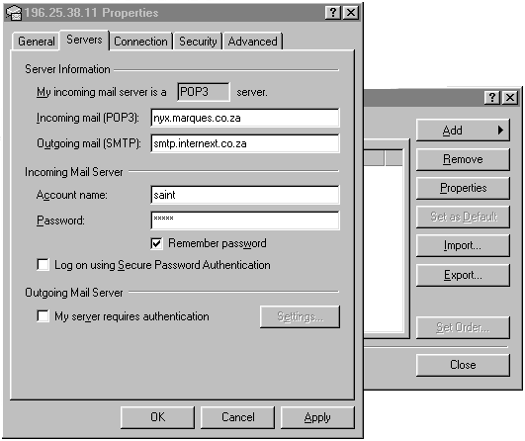Click the help question mark in Properties dialog

coord(333,13)
